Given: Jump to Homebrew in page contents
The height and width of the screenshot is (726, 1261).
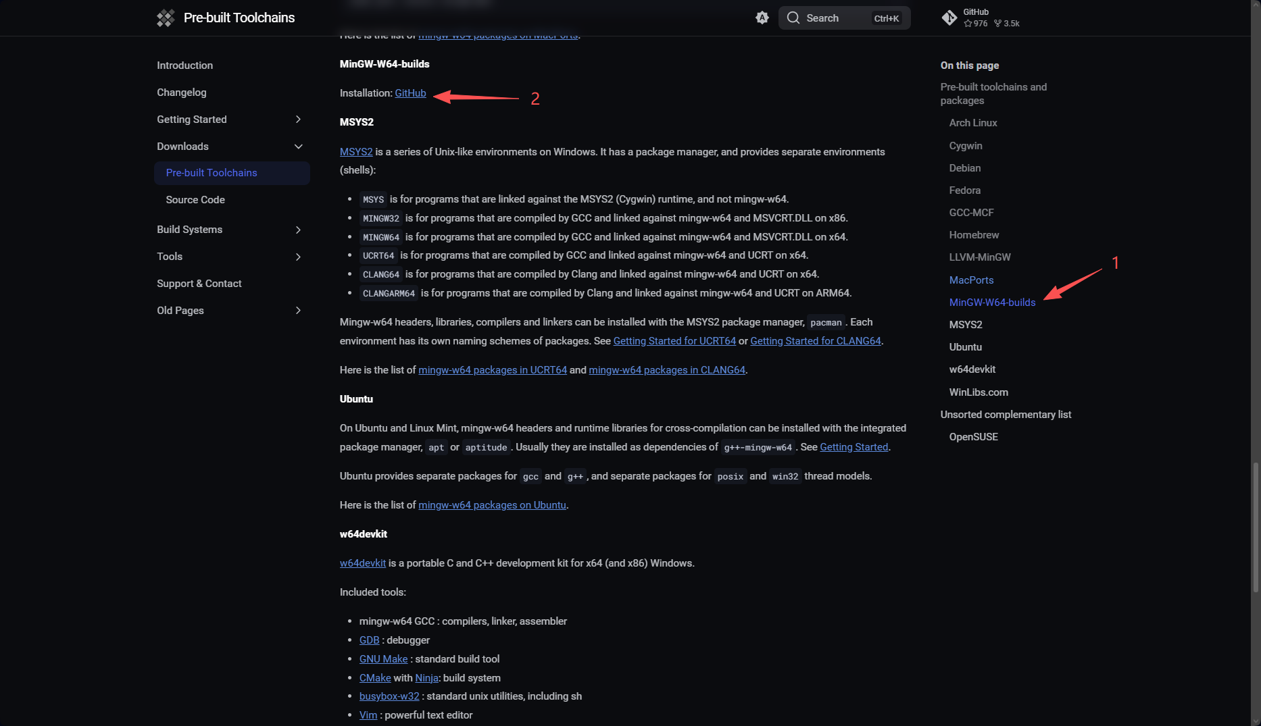Looking at the screenshot, I should tap(974, 235).
